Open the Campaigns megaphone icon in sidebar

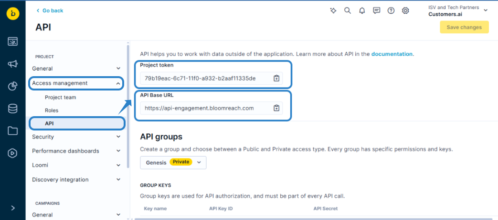coord(13,64)
